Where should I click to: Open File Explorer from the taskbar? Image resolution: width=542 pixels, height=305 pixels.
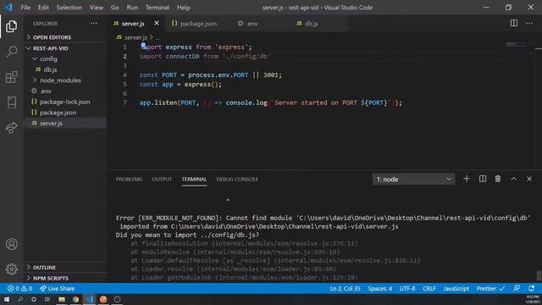click(62, 299)
